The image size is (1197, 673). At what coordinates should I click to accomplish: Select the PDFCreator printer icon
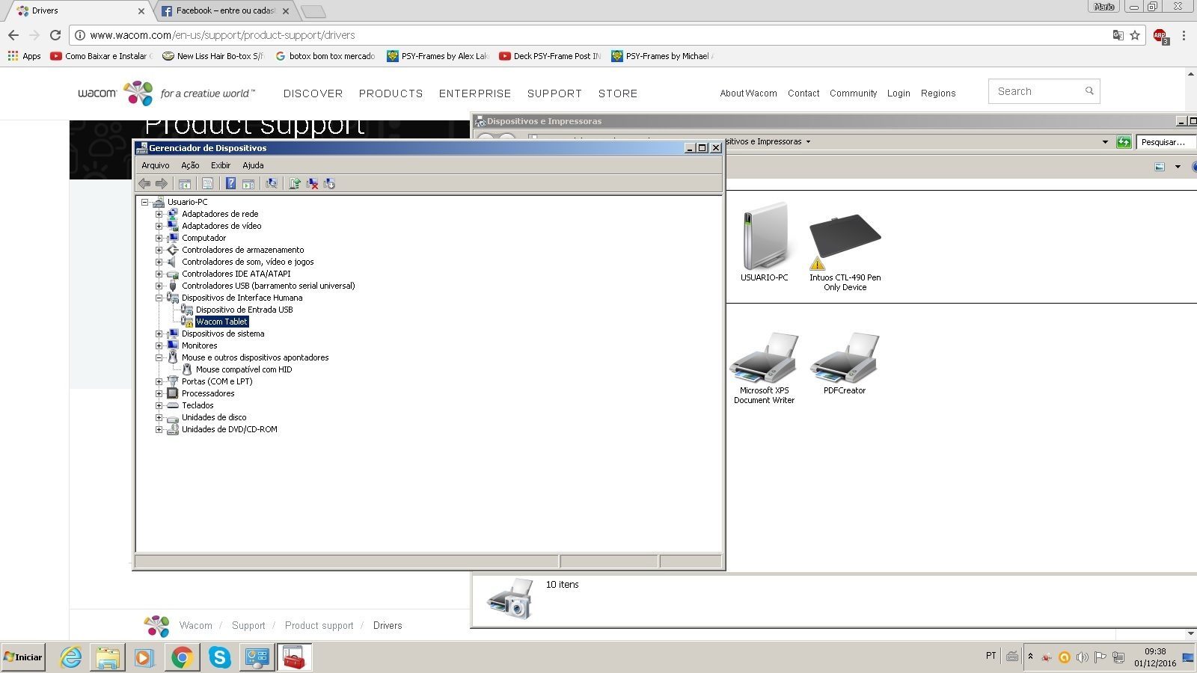point(845,363)
